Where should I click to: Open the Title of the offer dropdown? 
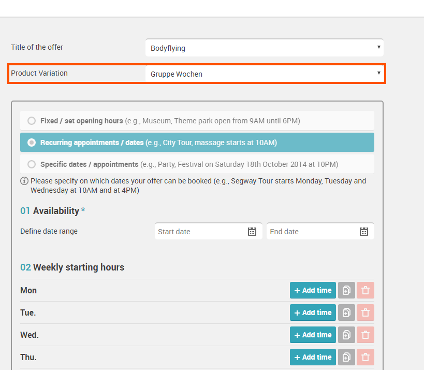(264, 48)
